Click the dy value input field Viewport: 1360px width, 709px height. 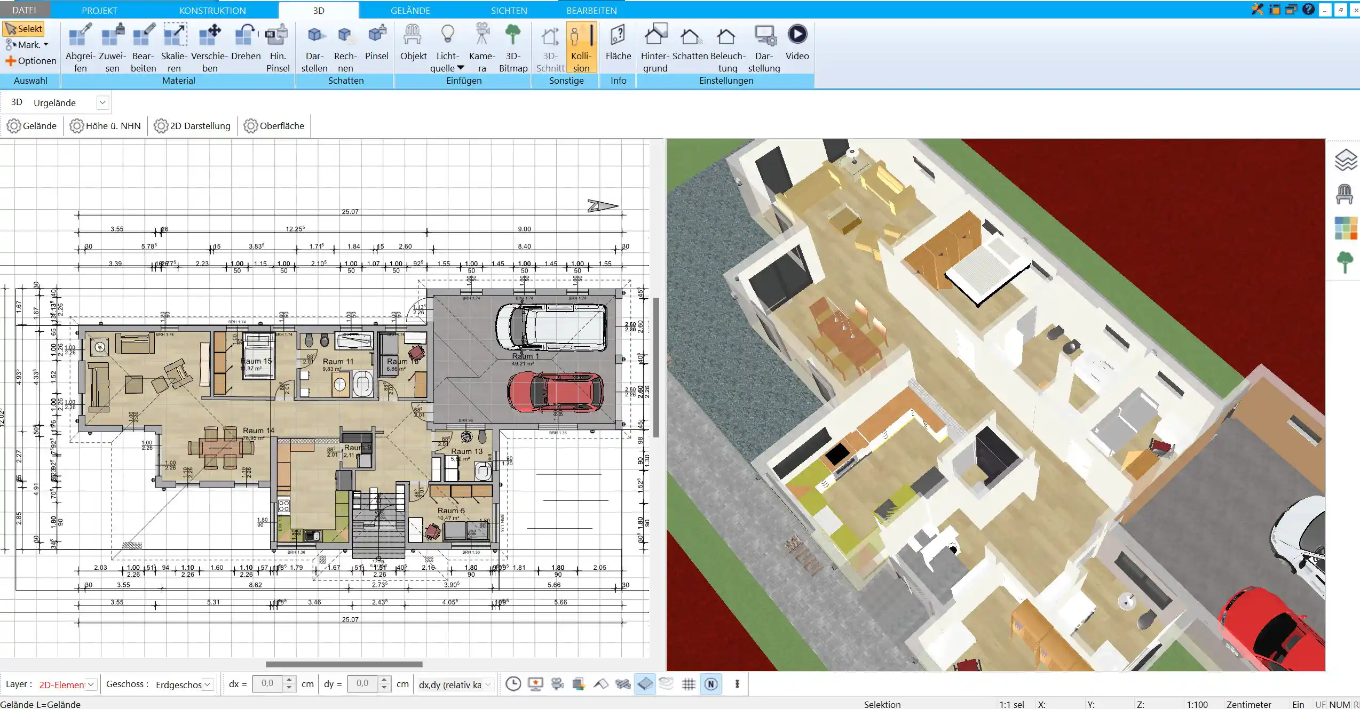coord(362,684)
